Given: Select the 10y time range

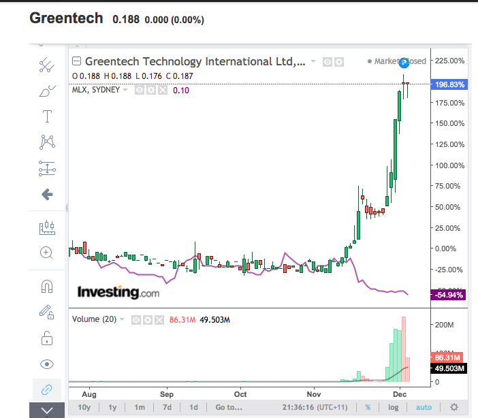Looking at the screenshot, I should (x=84, y=407).
